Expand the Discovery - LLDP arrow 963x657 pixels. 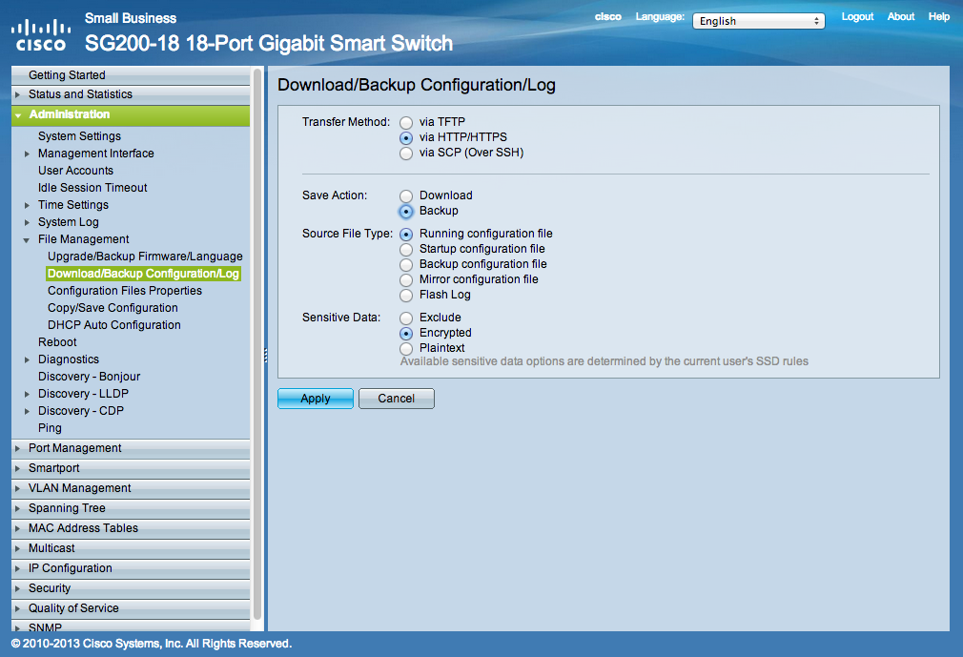tap(27, 394)
